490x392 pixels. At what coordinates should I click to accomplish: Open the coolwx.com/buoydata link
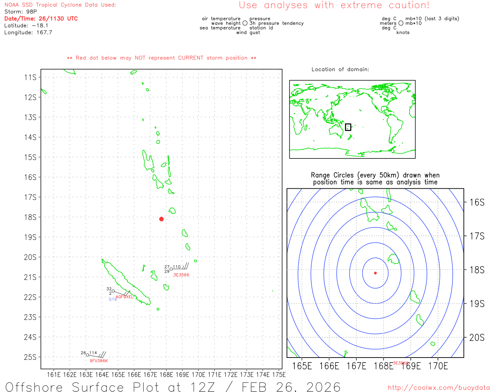click(x=439, y=387)
